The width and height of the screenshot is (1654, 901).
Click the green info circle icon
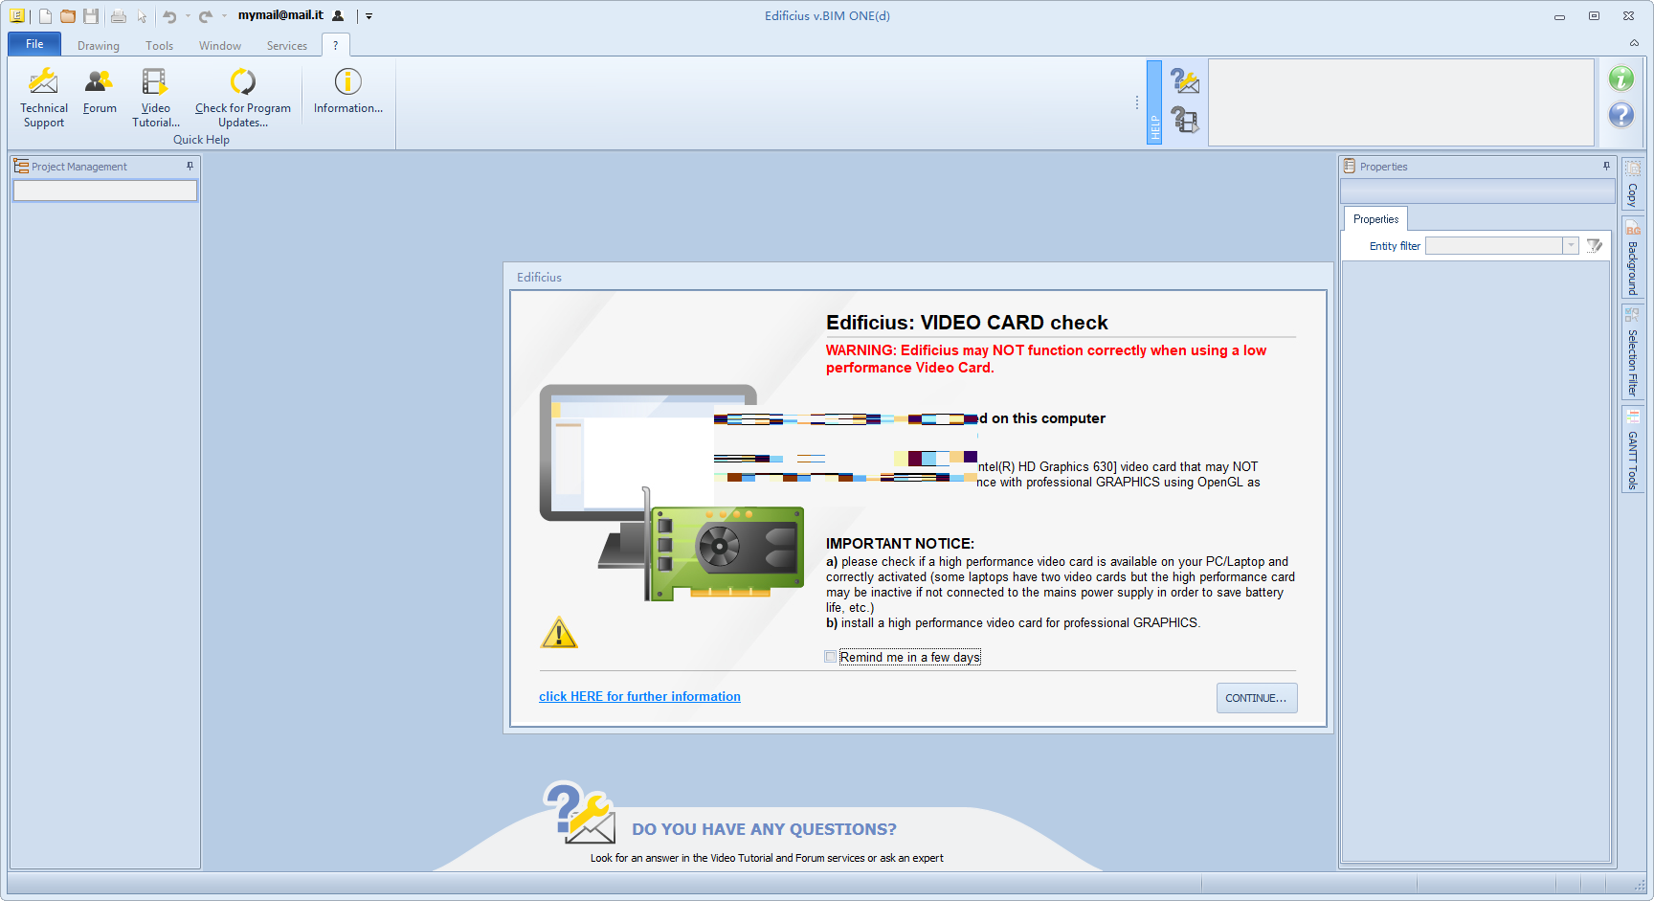[1621, 79]
